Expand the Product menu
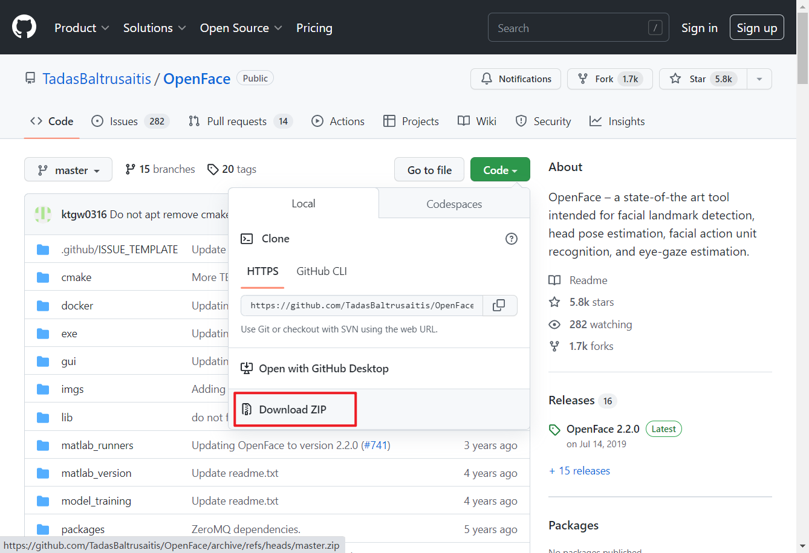 (82, 28)
